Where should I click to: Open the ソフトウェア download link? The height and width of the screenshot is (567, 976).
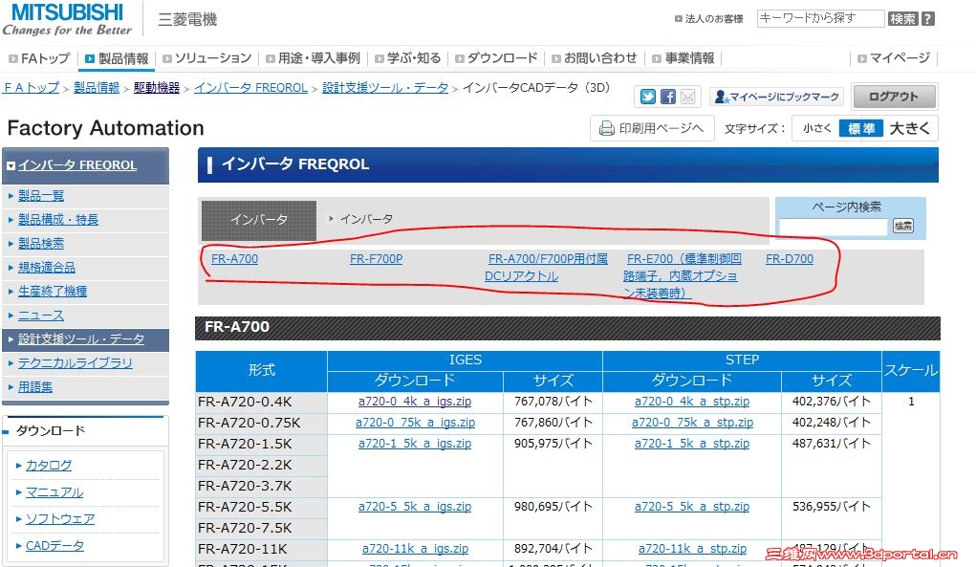60,519
